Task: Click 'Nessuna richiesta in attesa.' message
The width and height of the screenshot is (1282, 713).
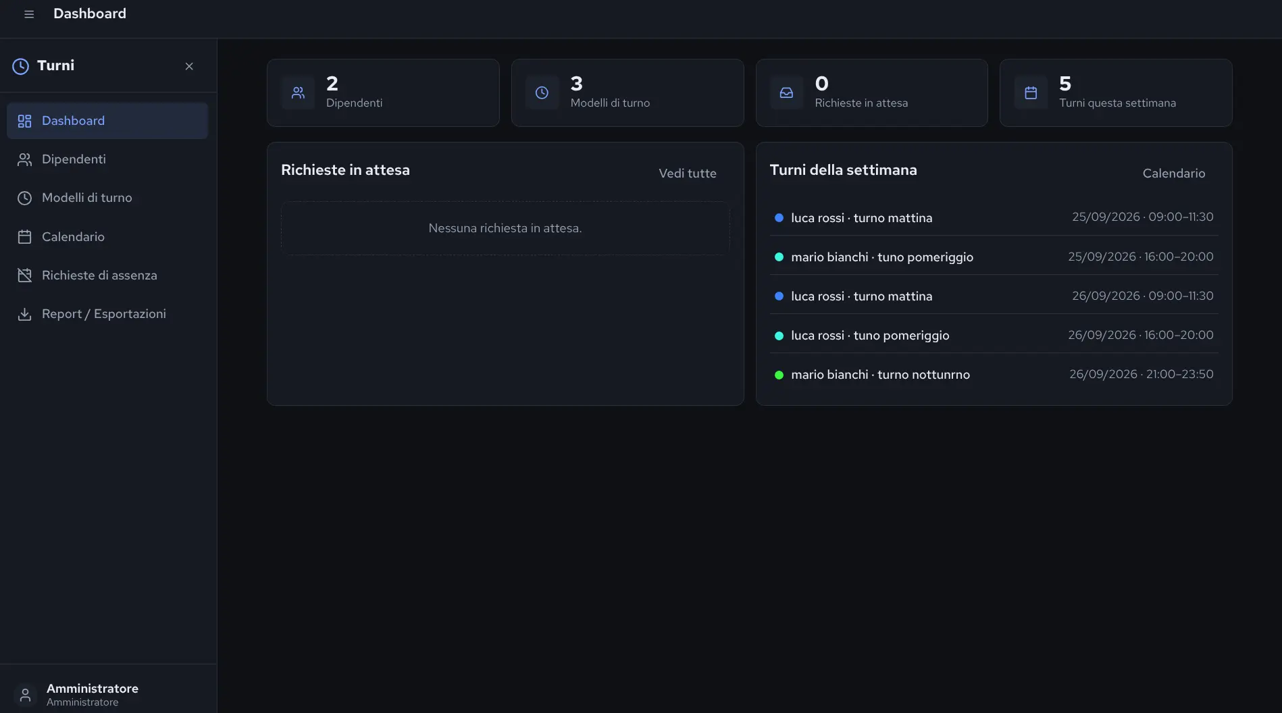Action: pos(505,228)
